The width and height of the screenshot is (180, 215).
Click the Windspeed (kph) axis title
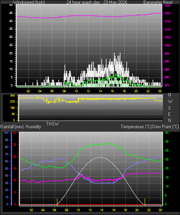(x=29, y=2)
